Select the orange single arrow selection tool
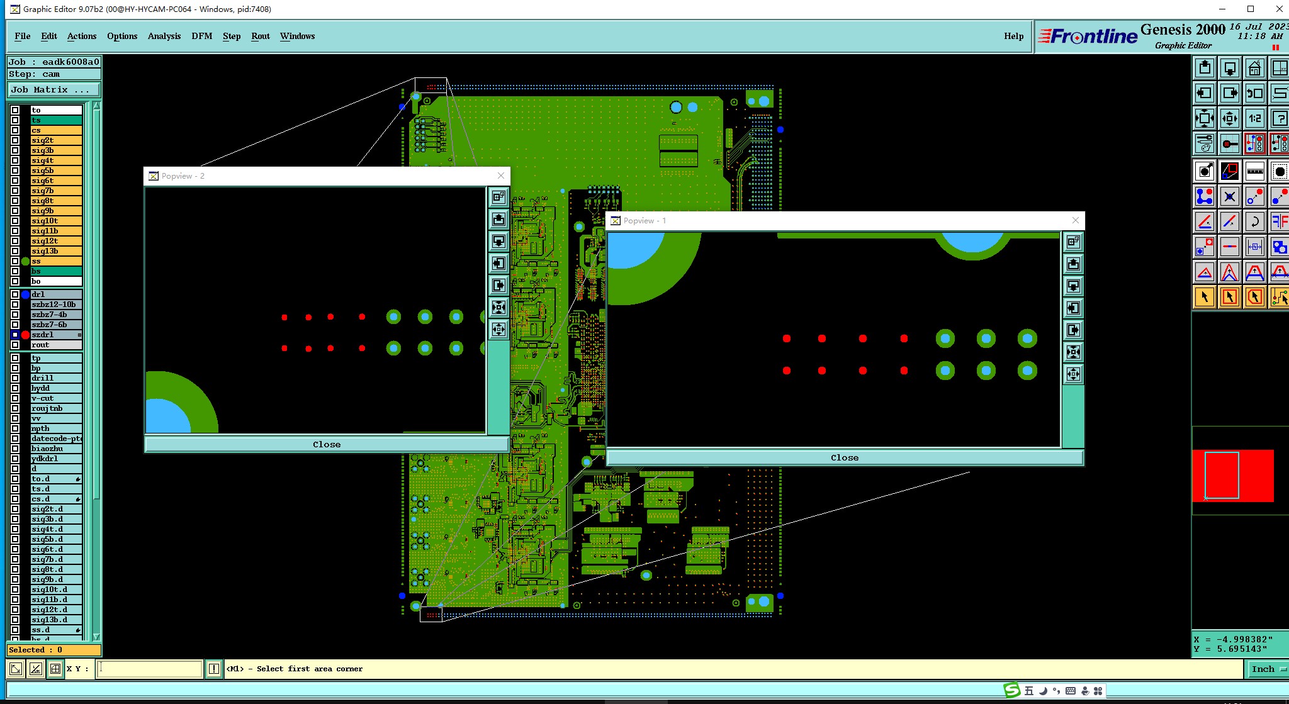Image resolution: width=1289 pixels, height=704 pixels. point(1205,296)
